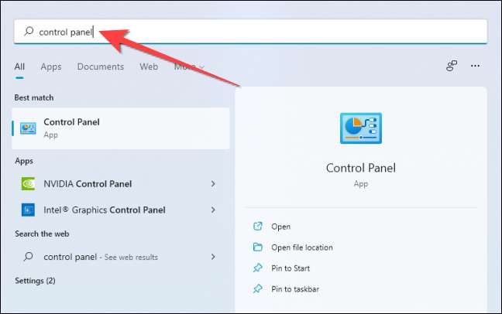Click Open in the preview pane

pyautogui.click(x=280, y=227)
